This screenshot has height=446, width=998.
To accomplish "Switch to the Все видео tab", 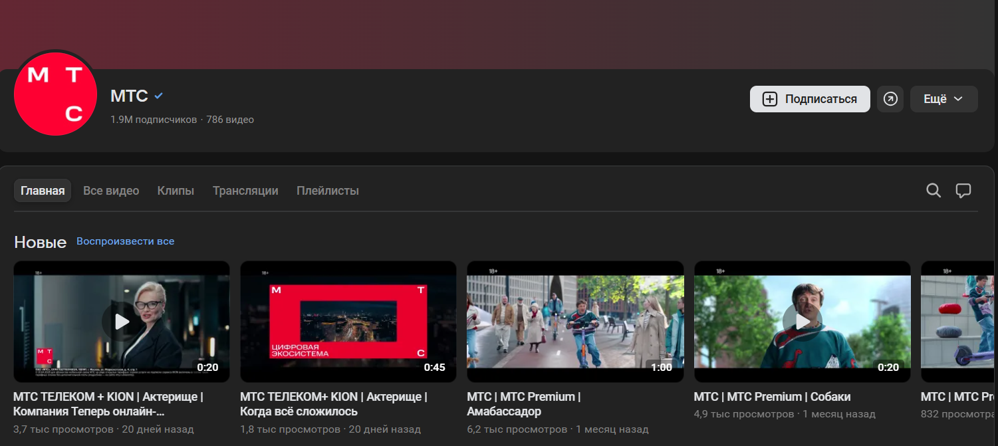I will pos(111,191).
